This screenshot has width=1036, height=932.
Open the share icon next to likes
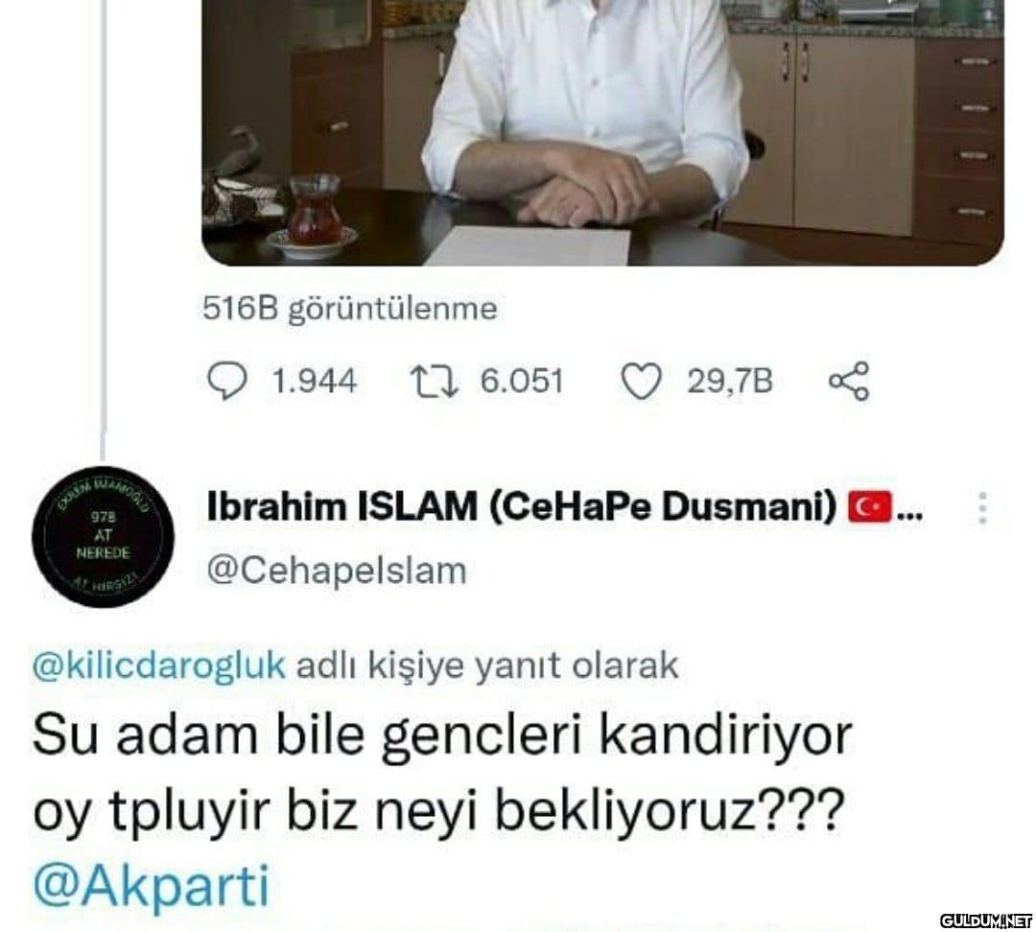tap(850, 382)
